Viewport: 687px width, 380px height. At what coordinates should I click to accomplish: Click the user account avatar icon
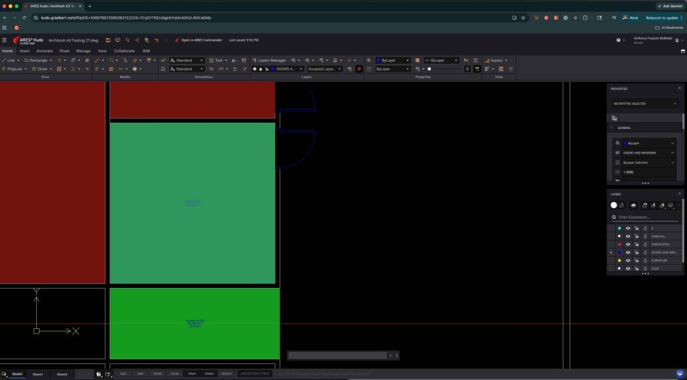(677, 40)
